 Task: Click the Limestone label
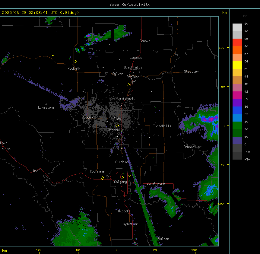pos(46,107)
